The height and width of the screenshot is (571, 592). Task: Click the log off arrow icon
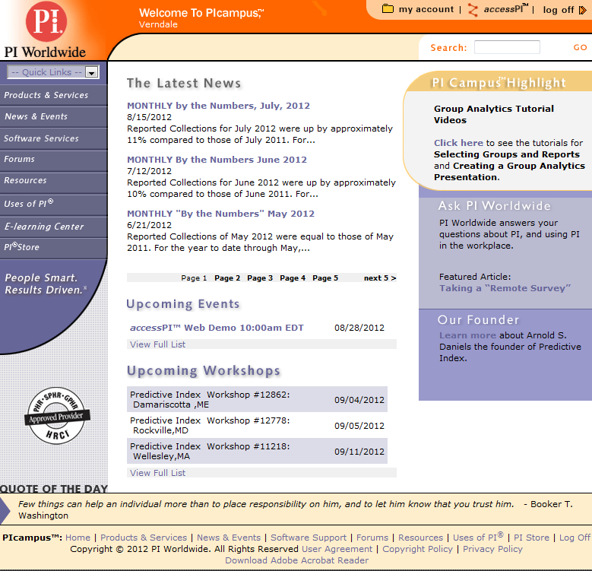tap(583, 10)
